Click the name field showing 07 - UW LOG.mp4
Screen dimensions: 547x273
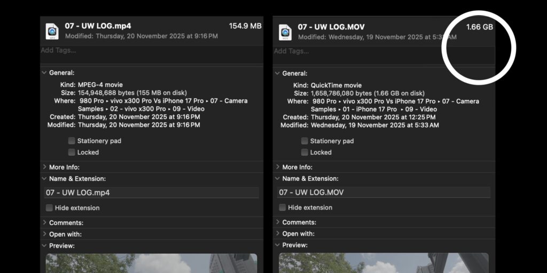(x=152, y=192)
